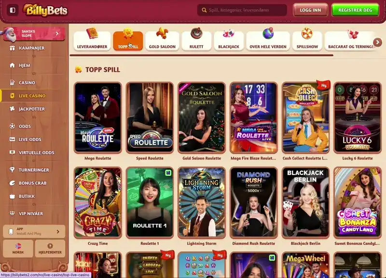Image resolution: width=386 pixels, height=278 pixels.
Task: Open the Crazy Time game thumbnail
Action: 98,202
